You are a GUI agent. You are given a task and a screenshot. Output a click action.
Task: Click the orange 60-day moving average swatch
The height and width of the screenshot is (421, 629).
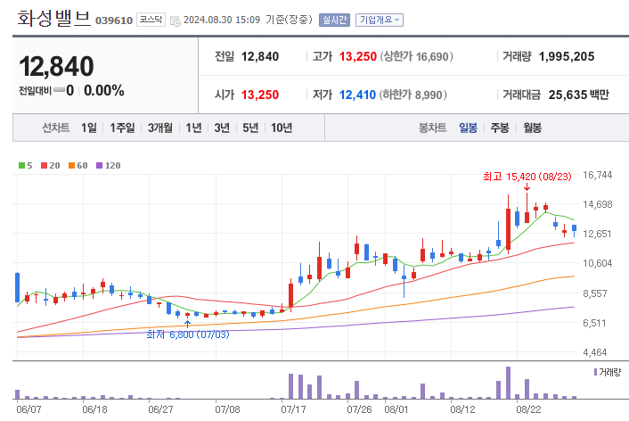click(71, 166)
